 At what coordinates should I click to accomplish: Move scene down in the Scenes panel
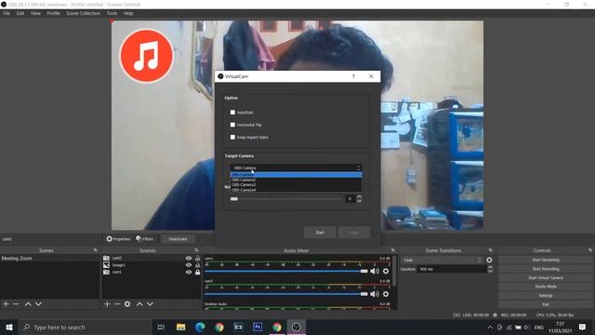(x=38, y=304)
